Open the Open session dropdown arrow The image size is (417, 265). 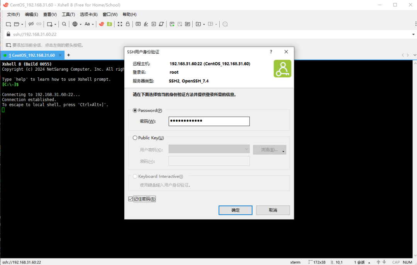point(22,24)
